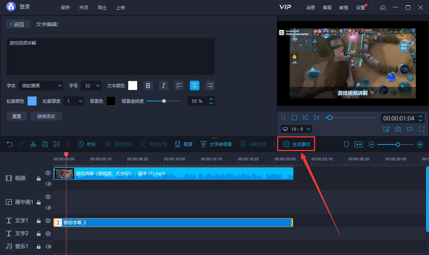The image size is (429, 255).
Task: Pick the 轮廓颜色 blue swatch
Action: pos(32,101)
